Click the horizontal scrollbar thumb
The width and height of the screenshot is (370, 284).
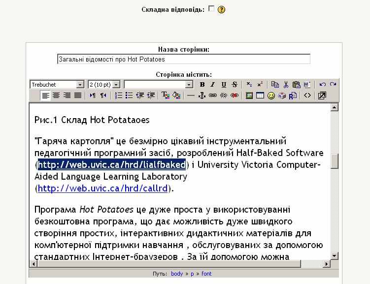pyautogui.click(x=169, y=264)
